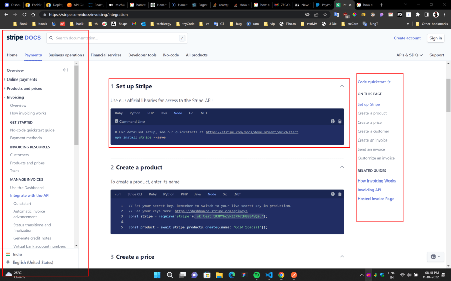Show hidden system tray icons chevron
451x281 pixels.
361,275
